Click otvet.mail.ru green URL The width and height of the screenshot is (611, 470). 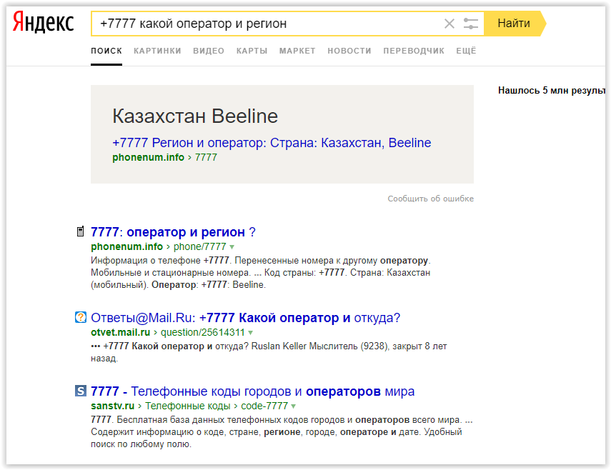(x=120, y=332)
